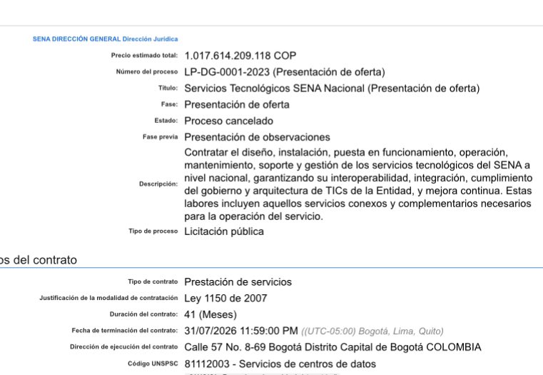Click the section heading ending in del contrato

39,260
